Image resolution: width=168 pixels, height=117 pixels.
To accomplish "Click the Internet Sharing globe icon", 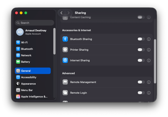I will (65, 60).
